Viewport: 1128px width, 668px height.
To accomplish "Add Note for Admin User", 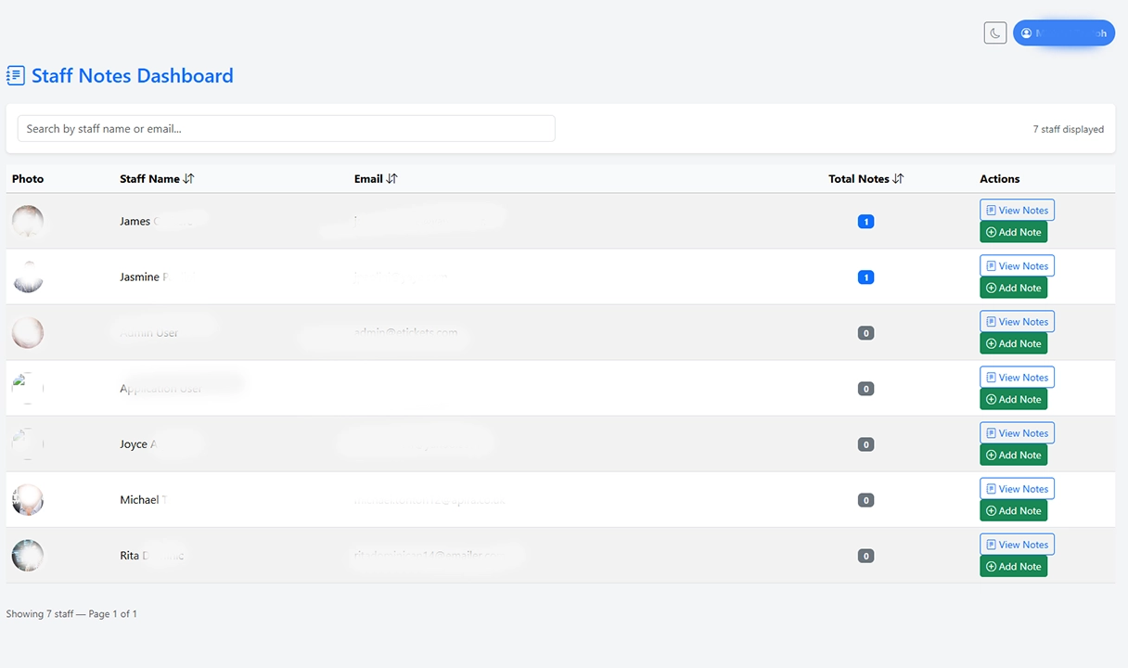I will tap(1013, 343).
